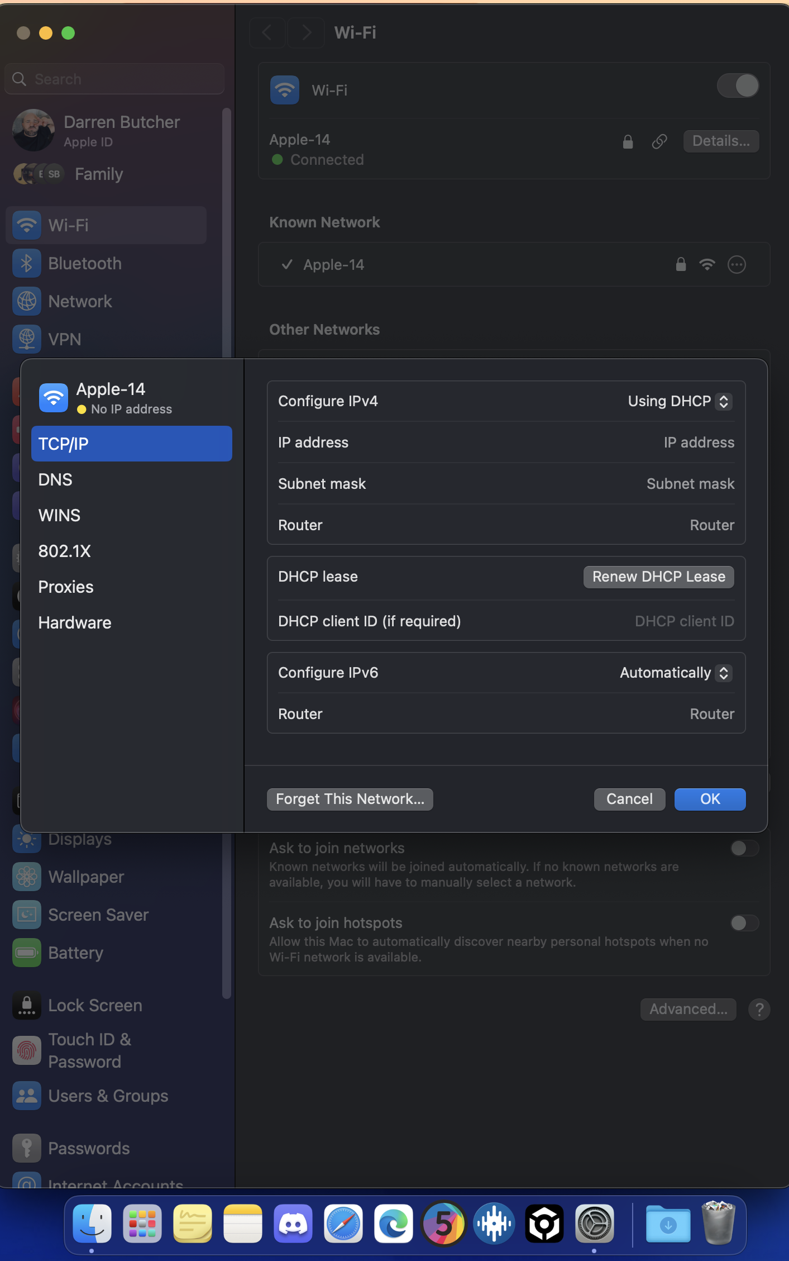
Task: Click Renew DHCP Lease button
Action: 659,577
